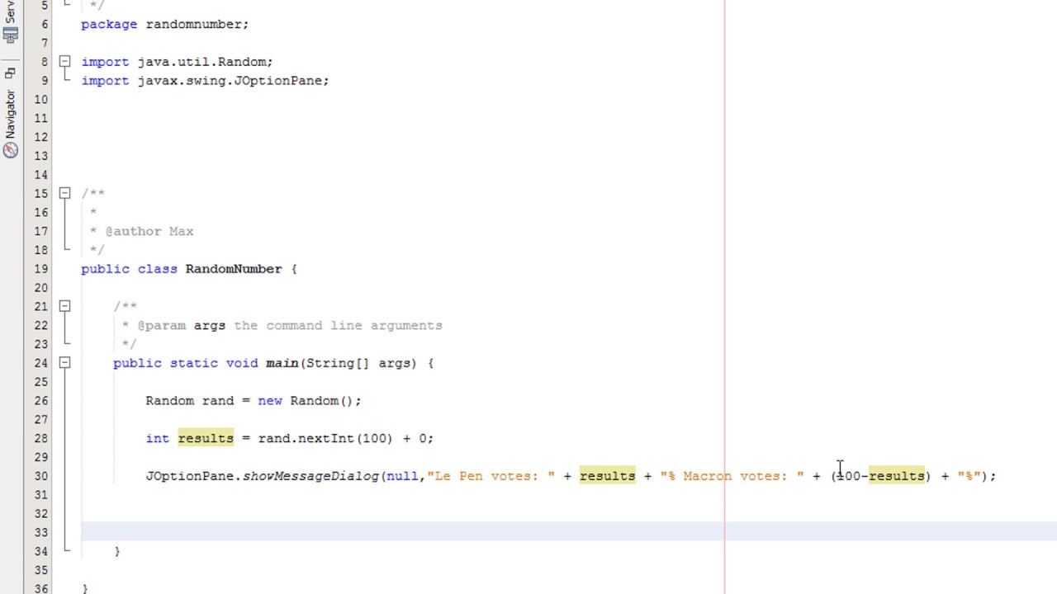Image resolution: width=1057 pixels, height=594 pixels.
Task: Click first highlighted 'results' on line 30
Action: tap(608, 476)
